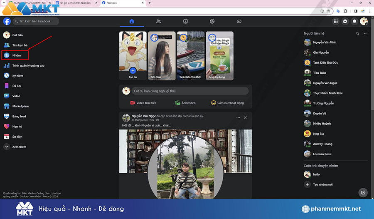The width and height of the screenshot is (374, 219).
Task: Open contacts options three-dot menu
Action: coord(366,33)
